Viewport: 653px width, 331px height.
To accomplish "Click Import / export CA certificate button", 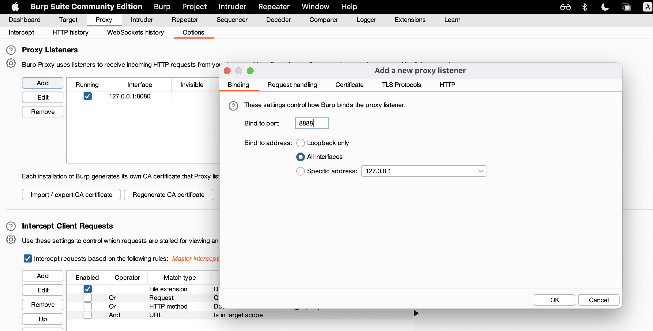I will 71,195.
